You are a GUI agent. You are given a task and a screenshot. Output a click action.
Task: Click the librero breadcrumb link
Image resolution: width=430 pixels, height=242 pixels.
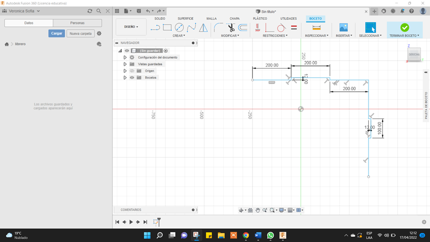pos(20,44)
